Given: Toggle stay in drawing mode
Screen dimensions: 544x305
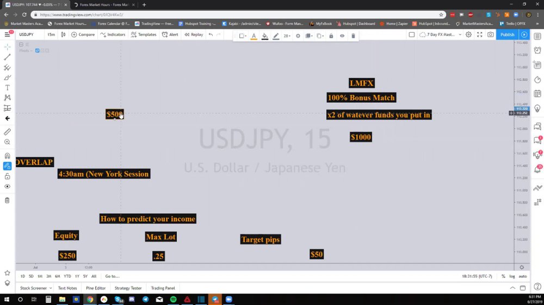Looking at the screenshot, I should (x=7, y=166).
